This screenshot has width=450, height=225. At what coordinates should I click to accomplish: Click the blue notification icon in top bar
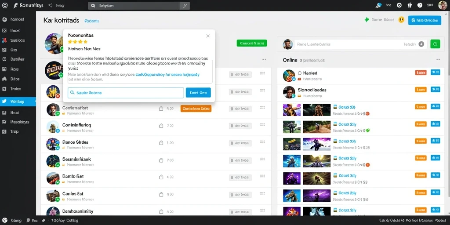click(379, 5)
